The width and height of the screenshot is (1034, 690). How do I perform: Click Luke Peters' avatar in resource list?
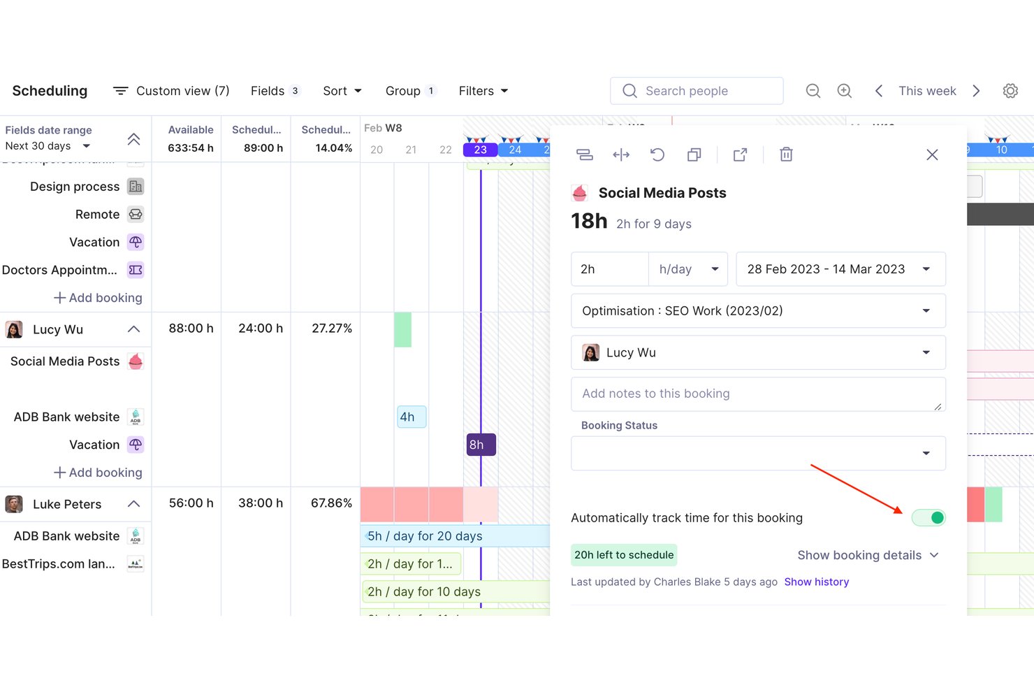14,504
